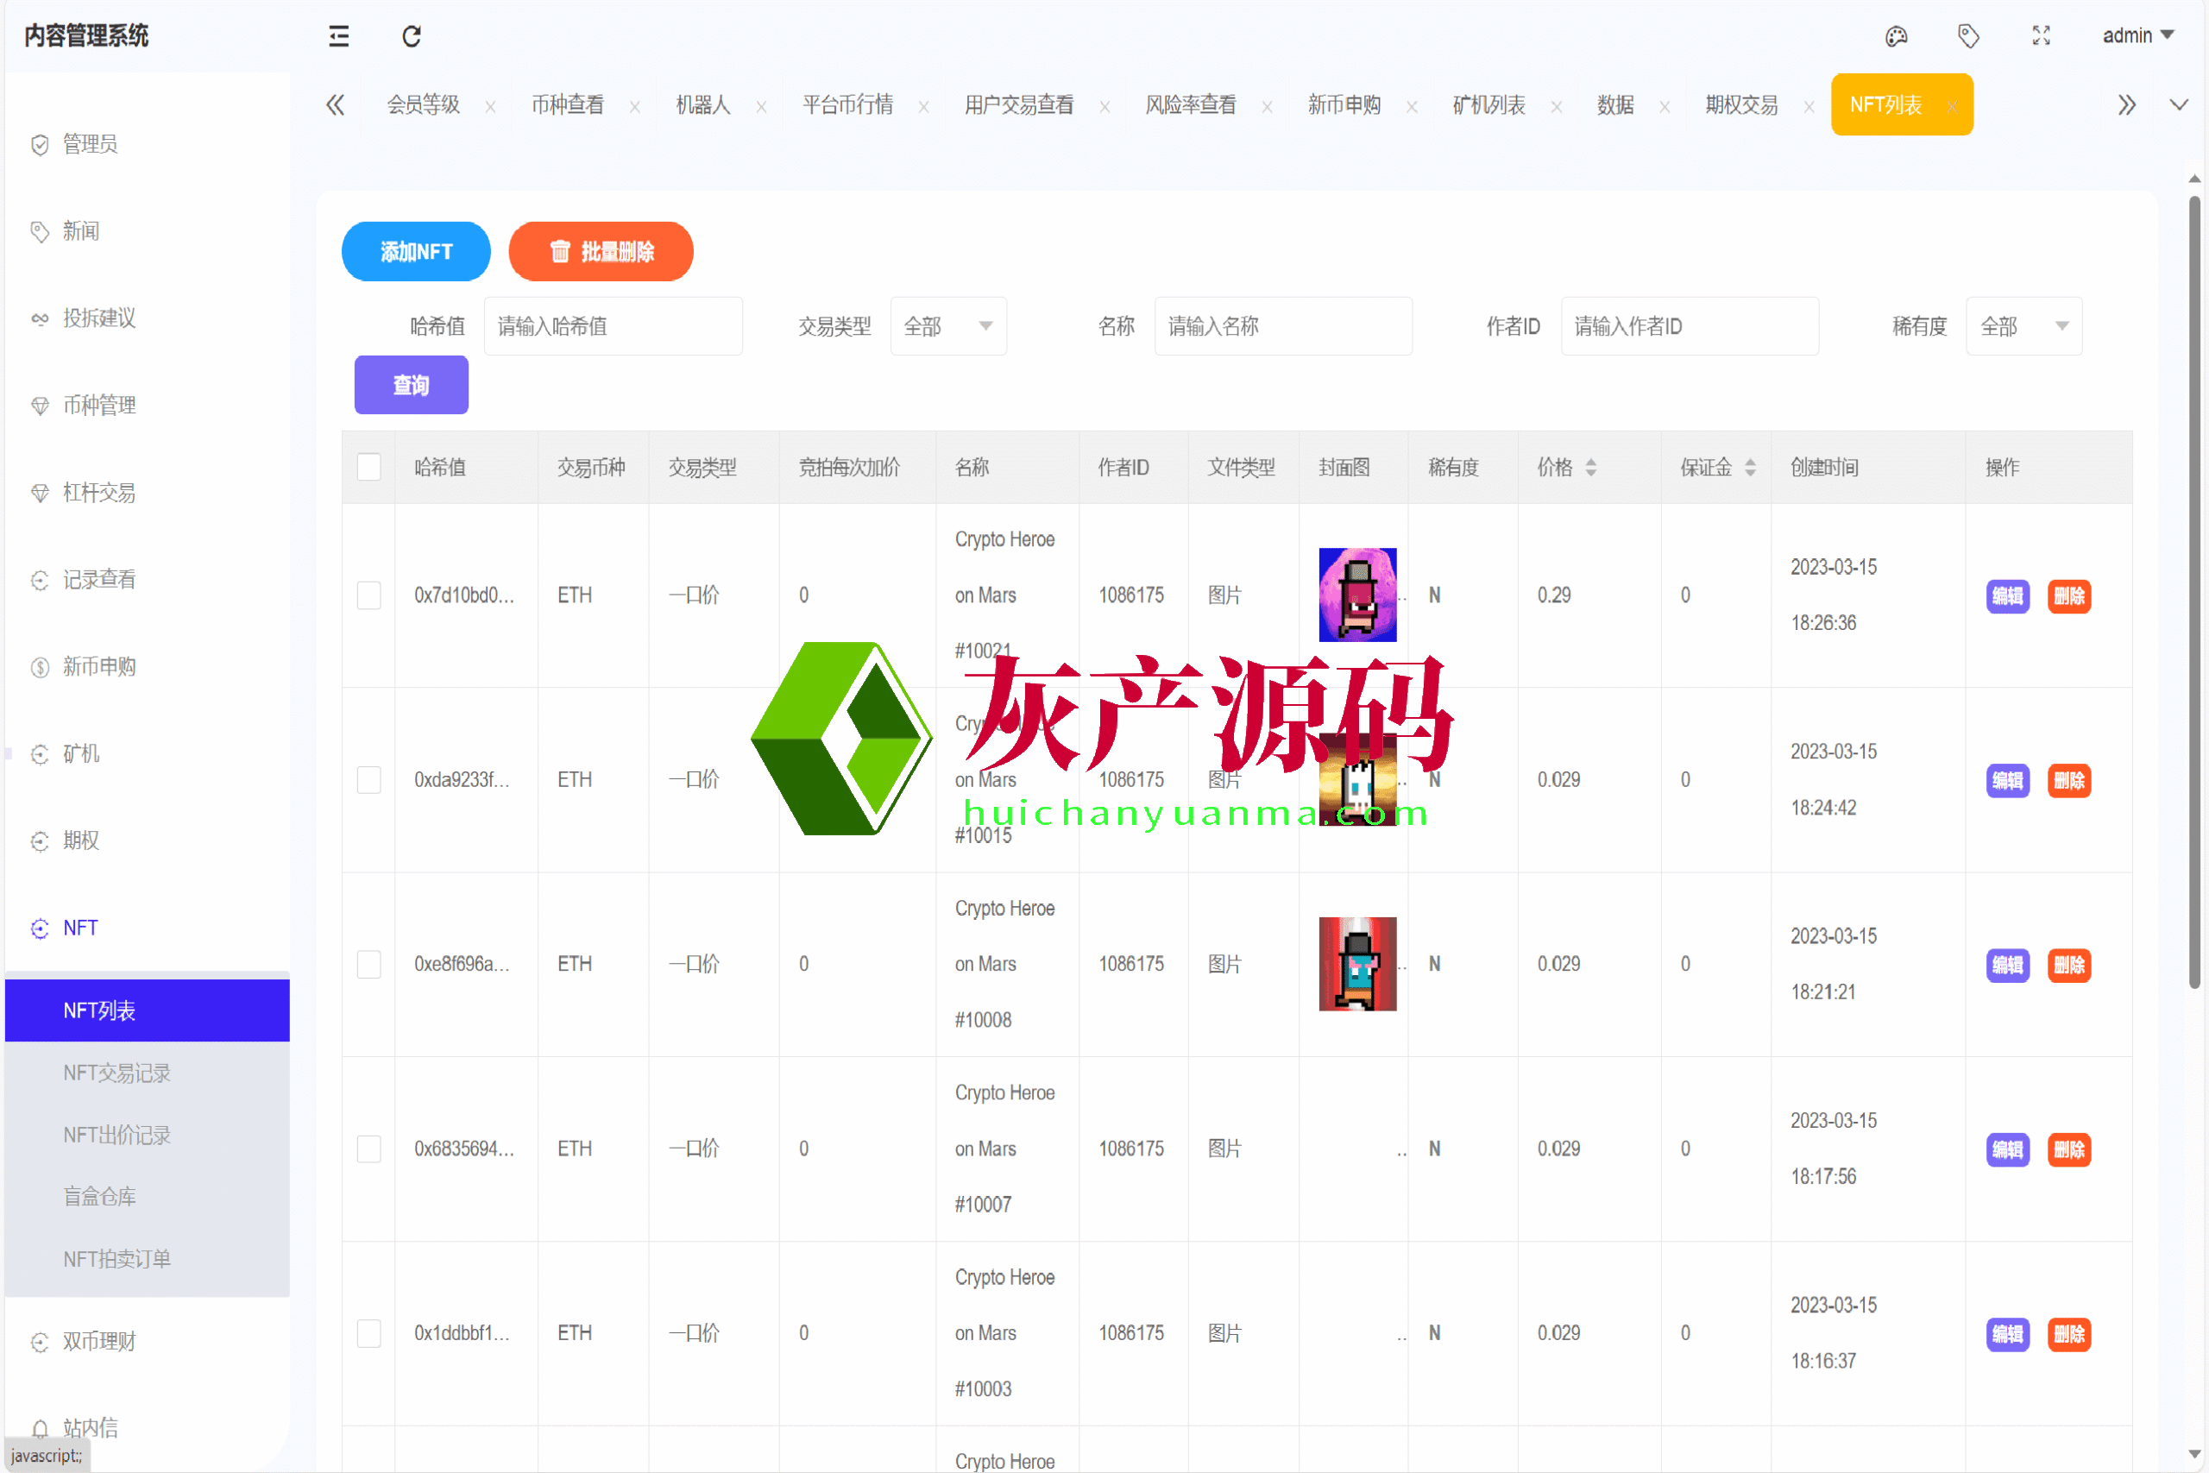Click the 哈希值 input field

tap(613, 326)
